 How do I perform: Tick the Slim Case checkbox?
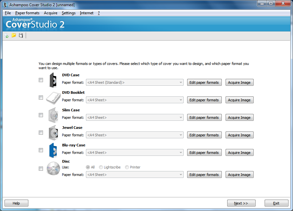(x=41, y=115)
